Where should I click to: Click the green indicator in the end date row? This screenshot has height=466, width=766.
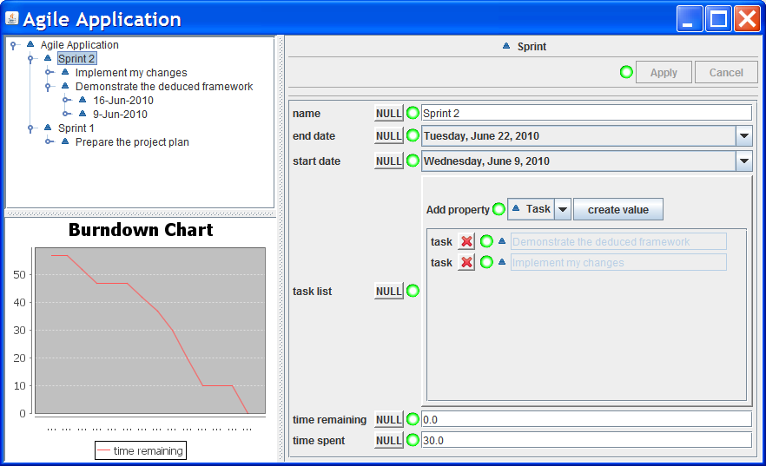[x=413, y=135]
